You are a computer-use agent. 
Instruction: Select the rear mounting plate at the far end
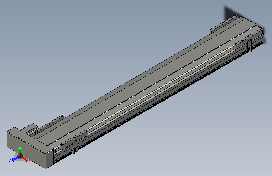tap(224, 24)
